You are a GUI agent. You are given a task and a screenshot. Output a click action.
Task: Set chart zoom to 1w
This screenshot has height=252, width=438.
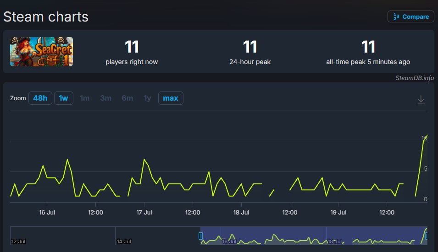(64, 98)
